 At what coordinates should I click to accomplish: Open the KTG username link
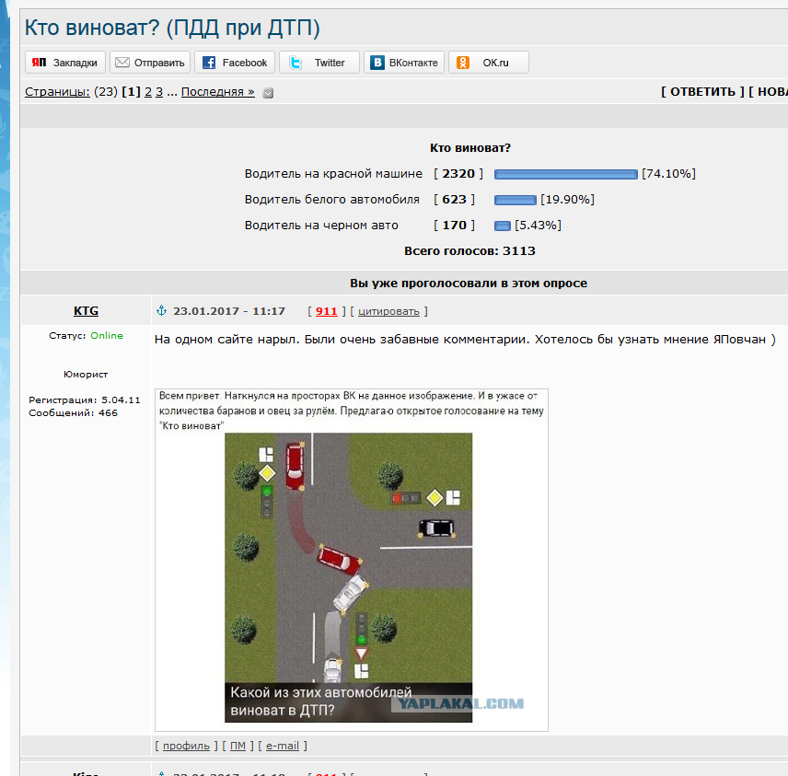coord(86,311)
